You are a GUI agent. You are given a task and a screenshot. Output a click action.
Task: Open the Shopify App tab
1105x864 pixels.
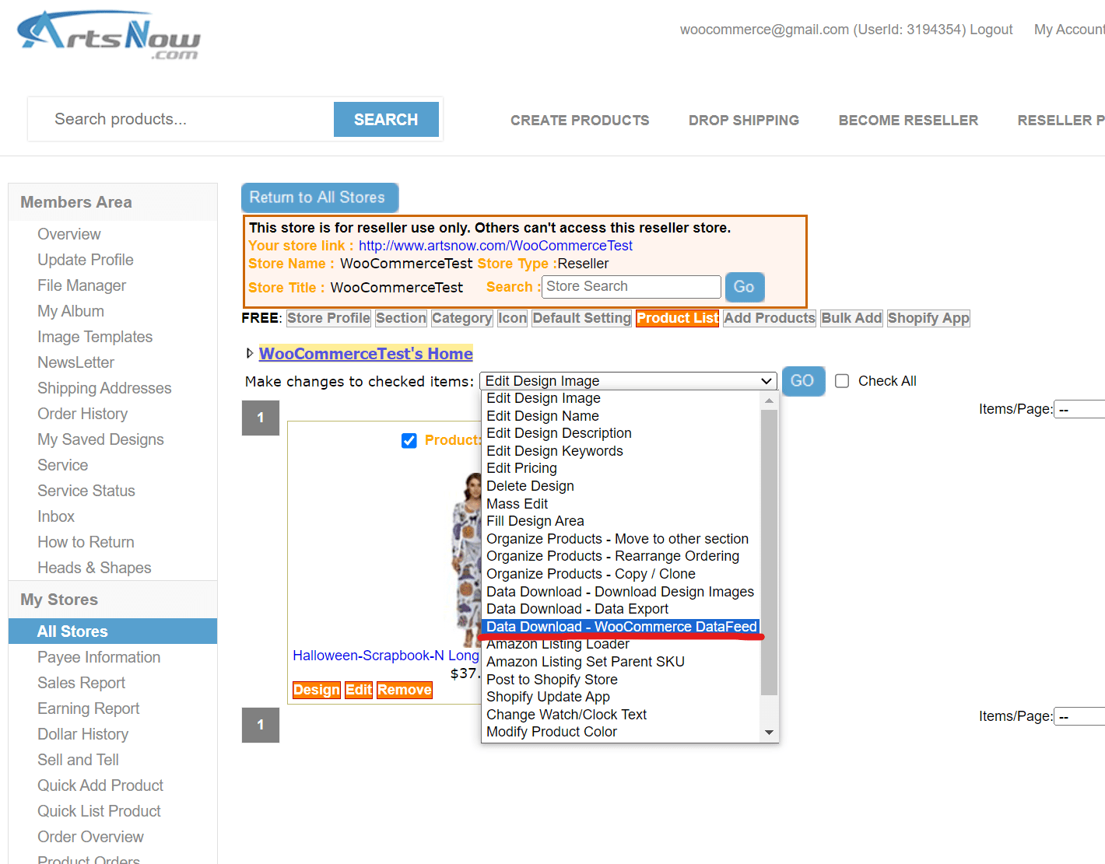[x=928, y=318]
